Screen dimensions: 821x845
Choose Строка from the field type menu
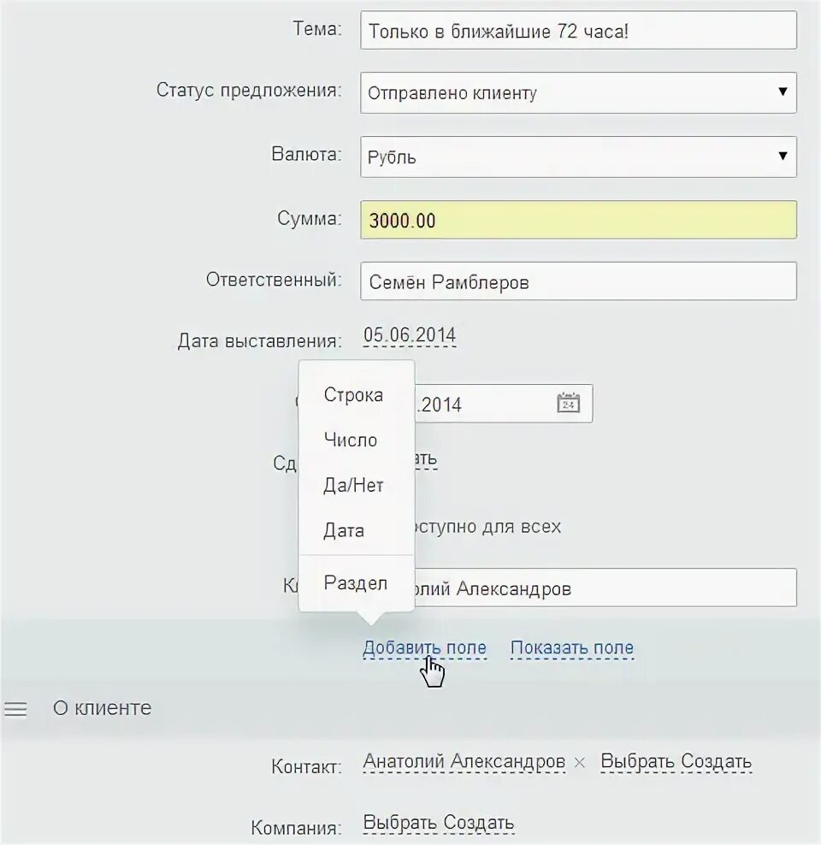pos(353,395)
